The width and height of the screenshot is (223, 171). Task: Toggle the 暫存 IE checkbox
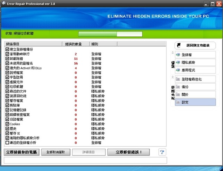coord(7,133)
